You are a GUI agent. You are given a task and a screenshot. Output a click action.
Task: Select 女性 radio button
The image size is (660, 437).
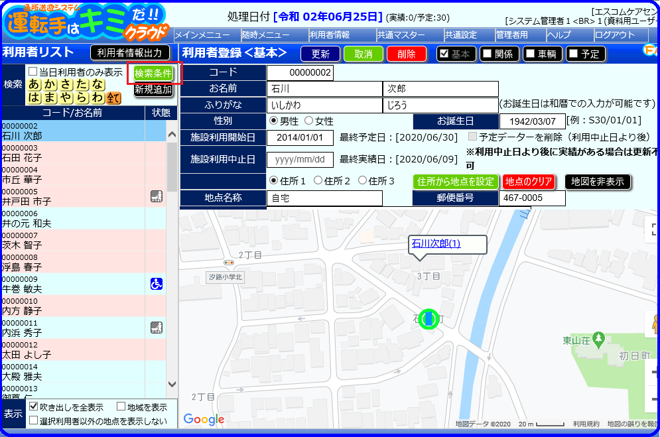point(309,121)
